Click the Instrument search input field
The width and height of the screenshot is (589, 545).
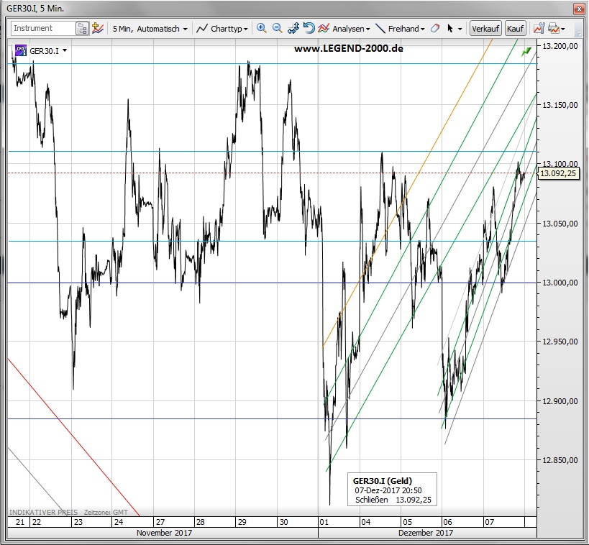[x=43, y=28]
